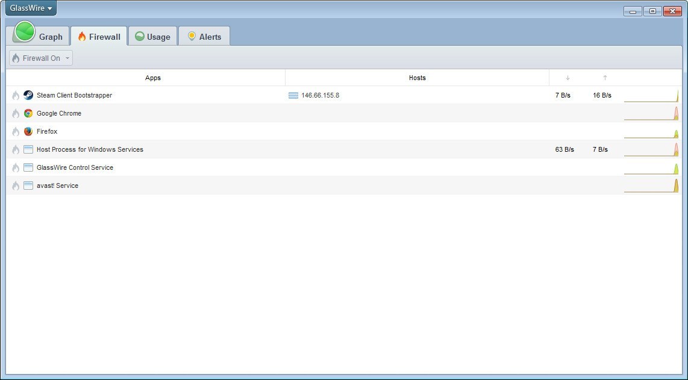Open the Firewall On mode dropdown
The image size is (688, 380).
(40, 58)
